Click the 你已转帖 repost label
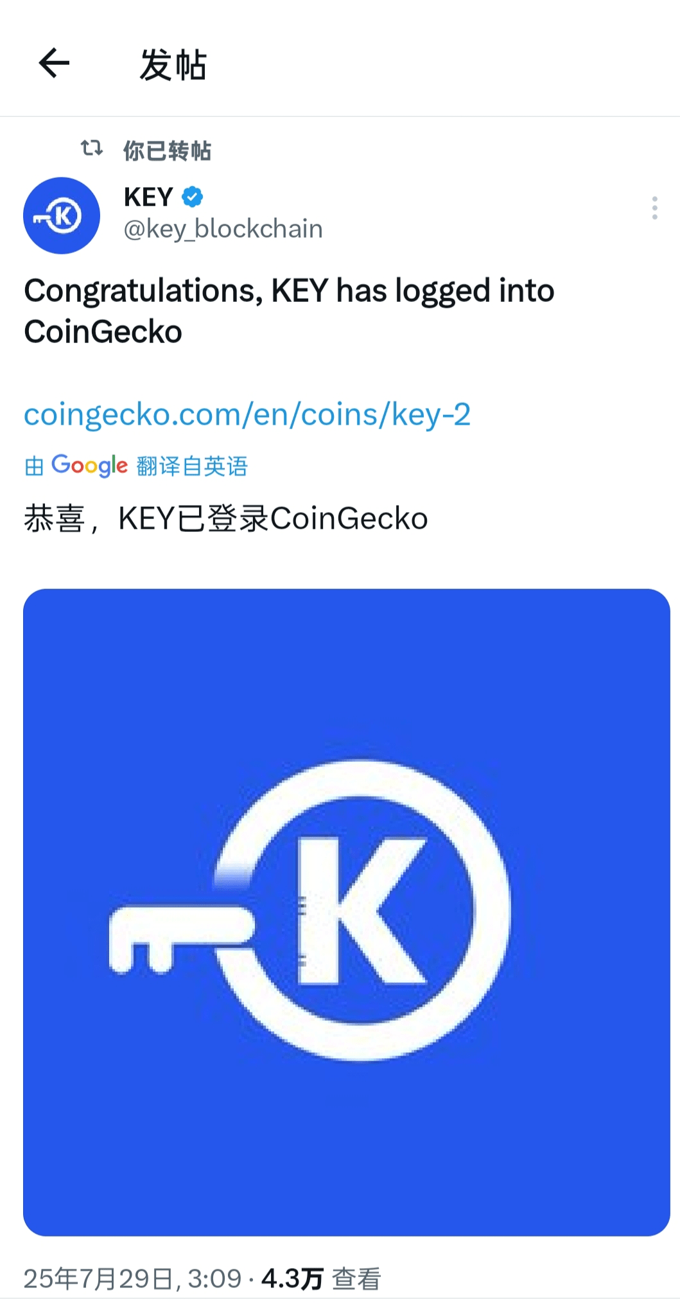This screenshot has height=1315, width=680. pyautogui.click(x=167, y=151)
